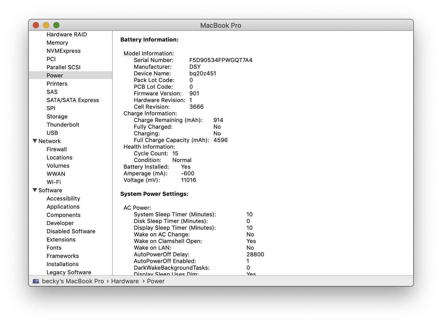Select USB in the sidebar
The width and height of the screenshot is (442, 324).
click(x=52, y=133)
